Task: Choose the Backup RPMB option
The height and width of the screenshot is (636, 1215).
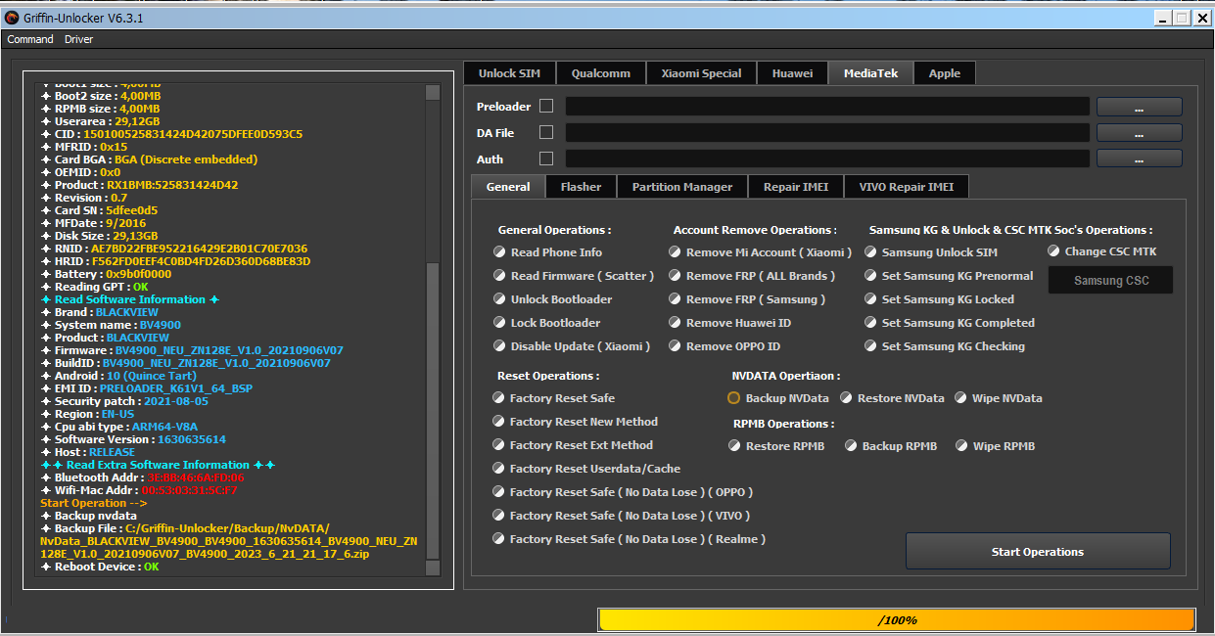Action: pyautogui.click(x=891, y=446)
